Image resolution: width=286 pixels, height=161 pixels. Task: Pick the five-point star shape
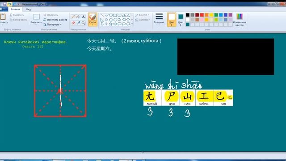click(111, 24)
